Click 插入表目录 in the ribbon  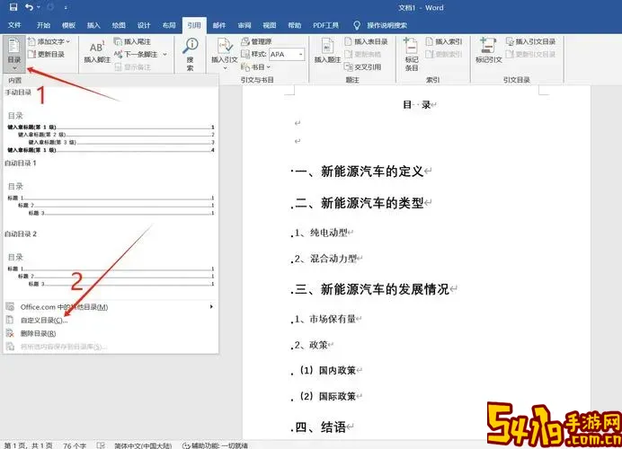pos(366,41)
